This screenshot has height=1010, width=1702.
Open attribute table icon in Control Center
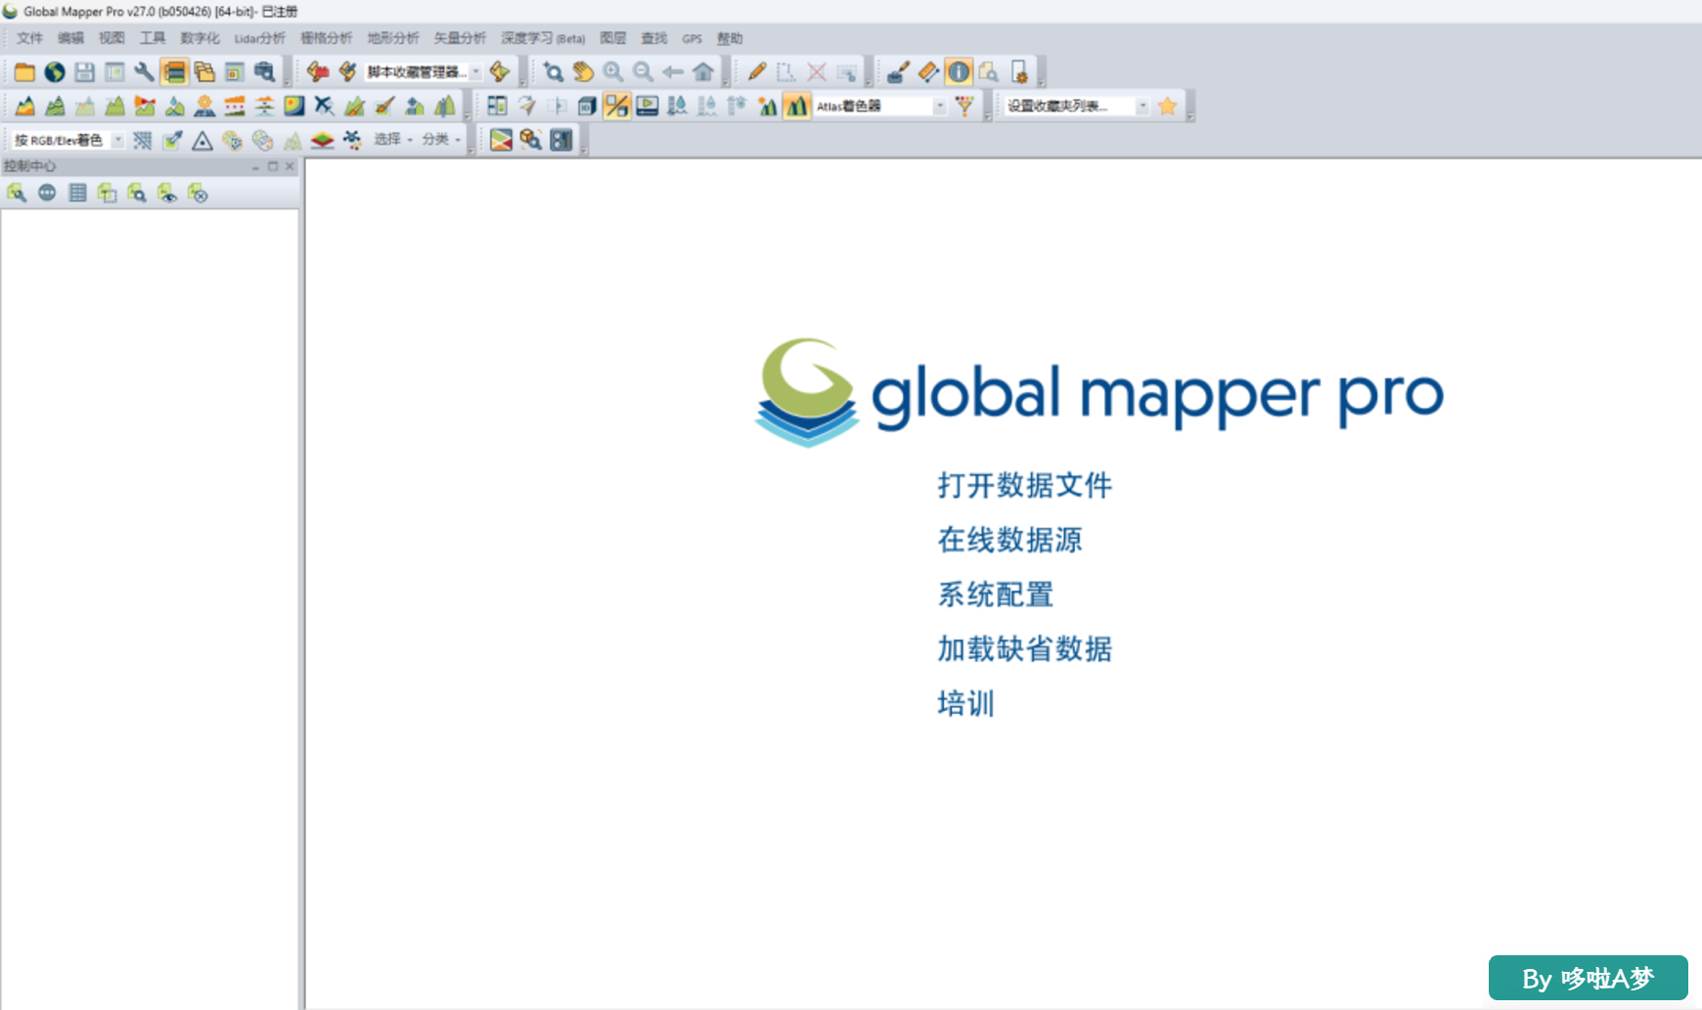click(77, 194)
